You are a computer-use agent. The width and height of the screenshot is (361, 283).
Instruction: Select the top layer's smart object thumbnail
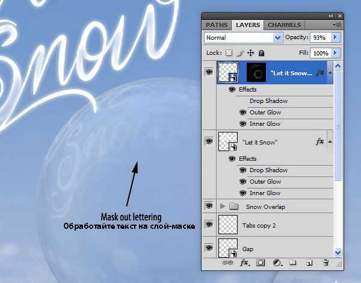pyautogui.click(x=228, y=72)
